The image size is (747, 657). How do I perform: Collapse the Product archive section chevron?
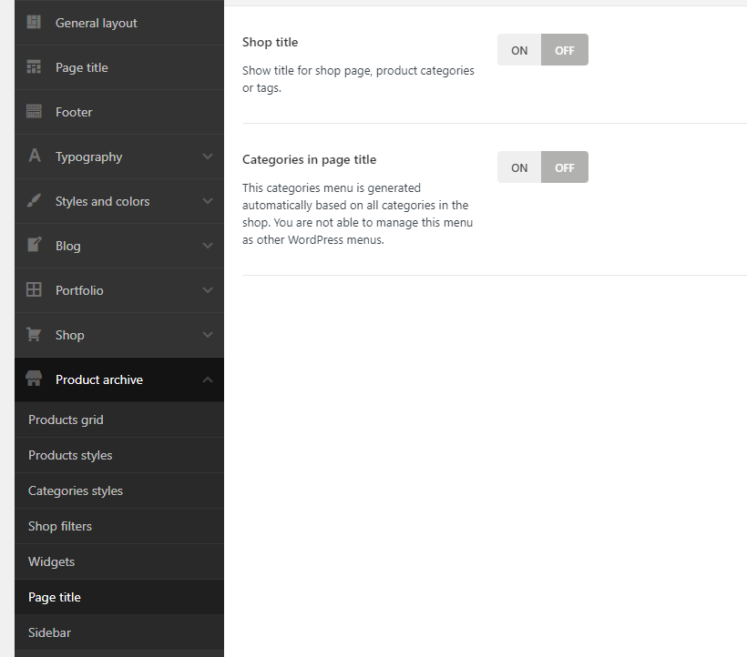coord(208,379)
